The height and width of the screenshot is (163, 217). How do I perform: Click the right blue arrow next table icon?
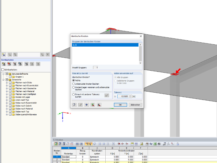(x=81, y=144)
